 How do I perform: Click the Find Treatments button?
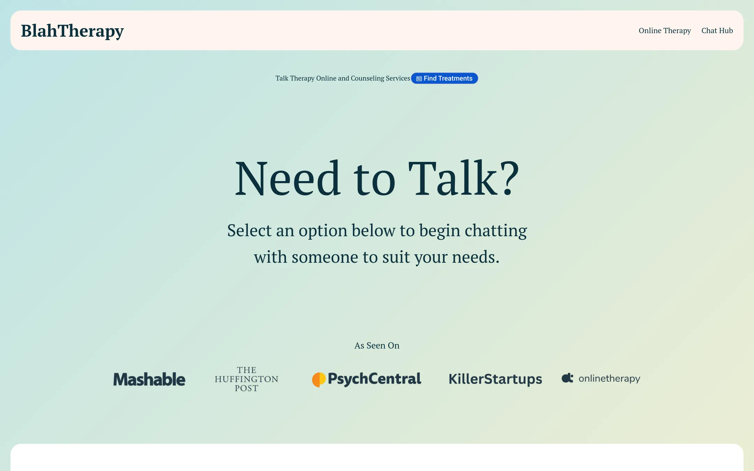click(444, 78)
